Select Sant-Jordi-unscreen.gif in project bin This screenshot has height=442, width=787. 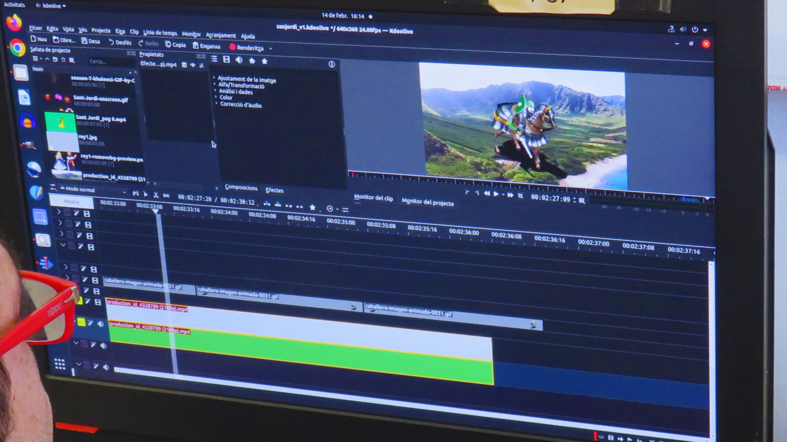coord(100,99)
